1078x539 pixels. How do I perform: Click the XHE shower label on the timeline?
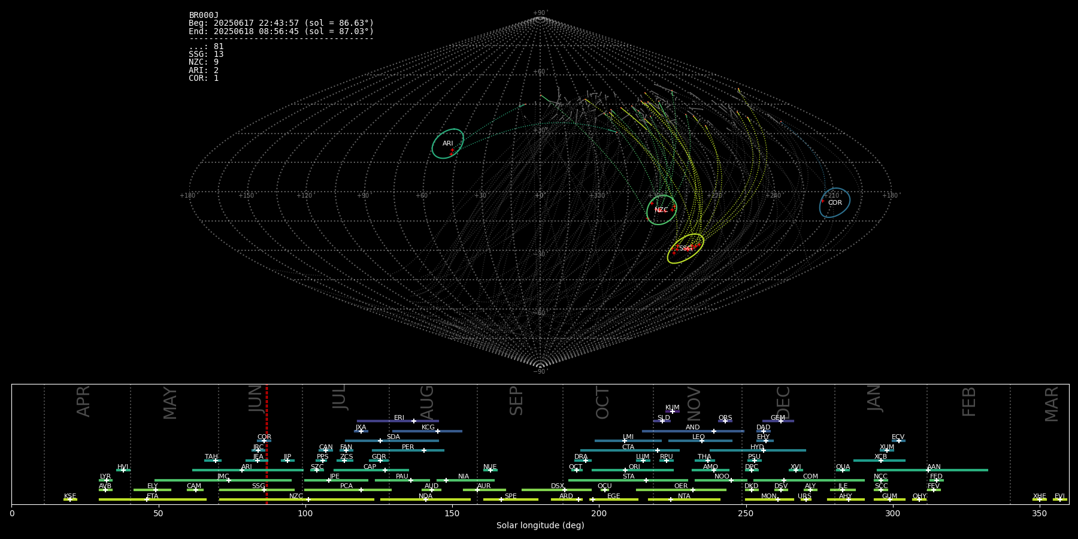point(1040,496)
